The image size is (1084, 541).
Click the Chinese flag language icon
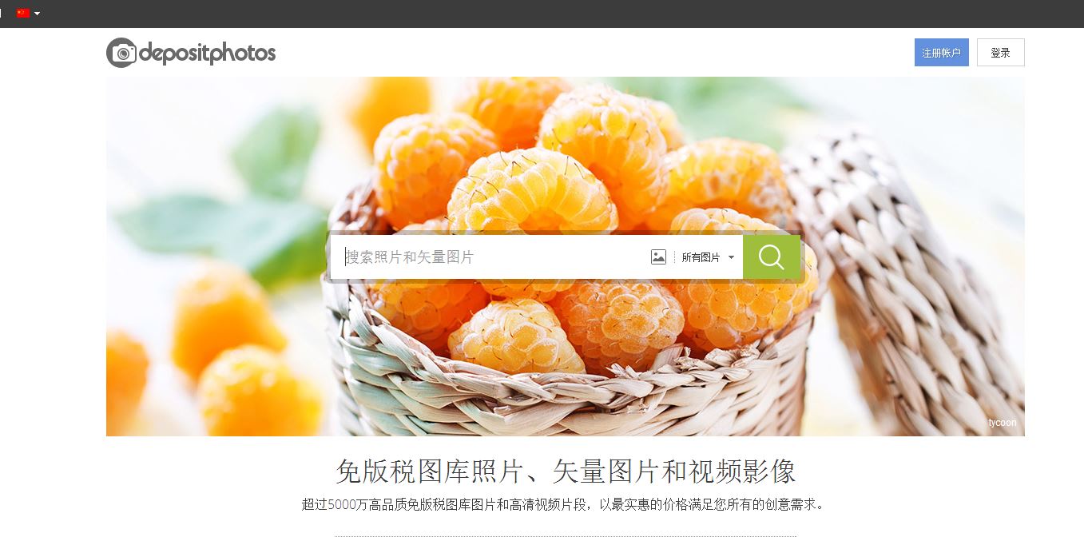(22, 13)
